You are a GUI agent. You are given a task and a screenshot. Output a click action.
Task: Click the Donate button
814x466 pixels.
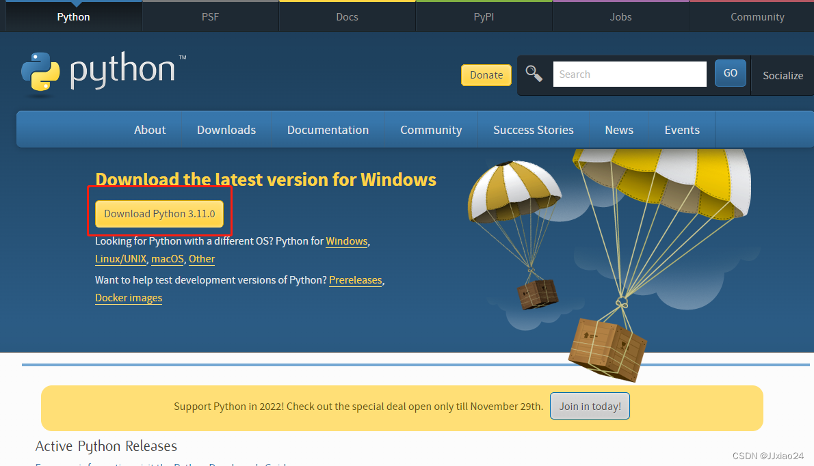(x=486, y=74)
